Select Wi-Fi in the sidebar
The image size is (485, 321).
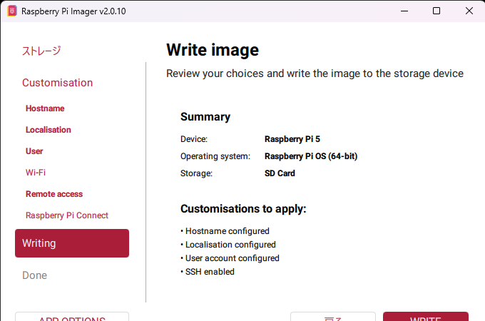tap(35, 172)
